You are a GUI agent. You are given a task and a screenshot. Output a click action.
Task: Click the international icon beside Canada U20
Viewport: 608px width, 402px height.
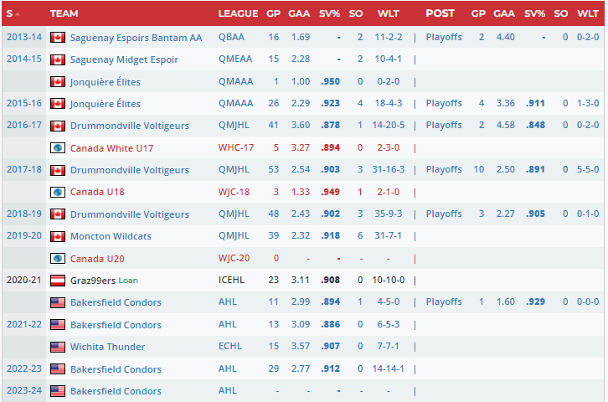[58, 259]
